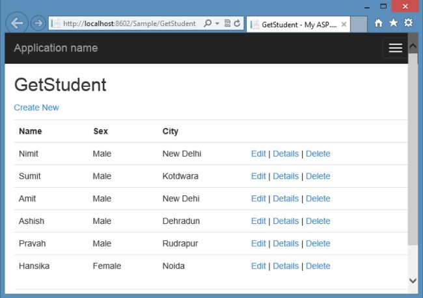Edit the Hansika row

[x=258, y=266]
